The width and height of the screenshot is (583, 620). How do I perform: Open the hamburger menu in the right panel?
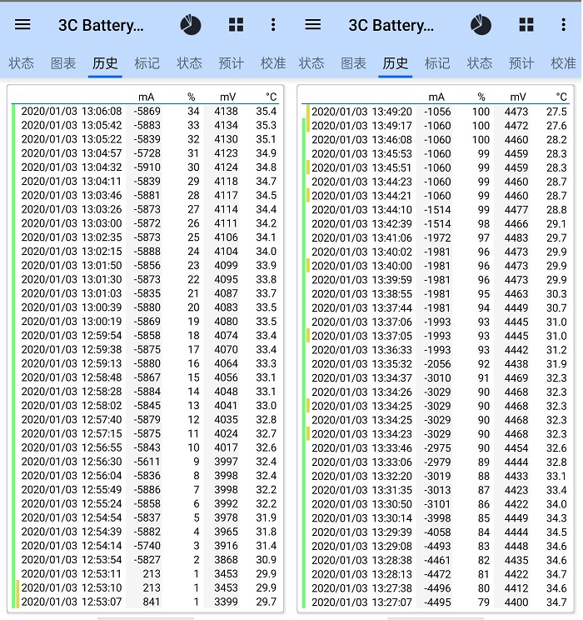pos(313,25)
